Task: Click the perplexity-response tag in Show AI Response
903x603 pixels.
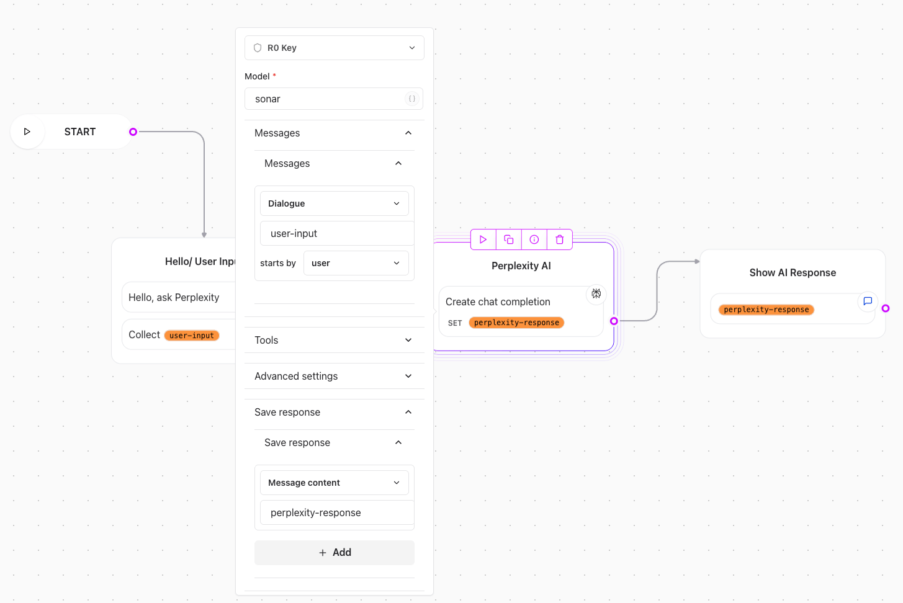Action: (x=766, y=310)
